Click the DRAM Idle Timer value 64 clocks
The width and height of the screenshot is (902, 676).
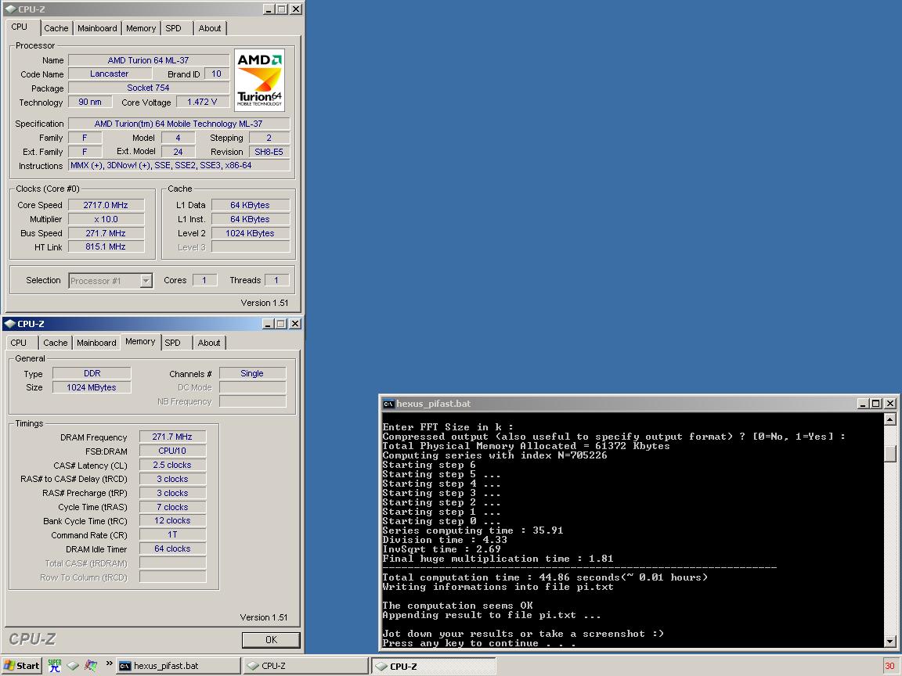pyautogui.click(x=172, y=549)
